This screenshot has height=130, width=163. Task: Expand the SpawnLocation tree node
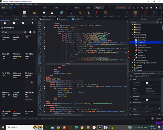pos(132,60)
